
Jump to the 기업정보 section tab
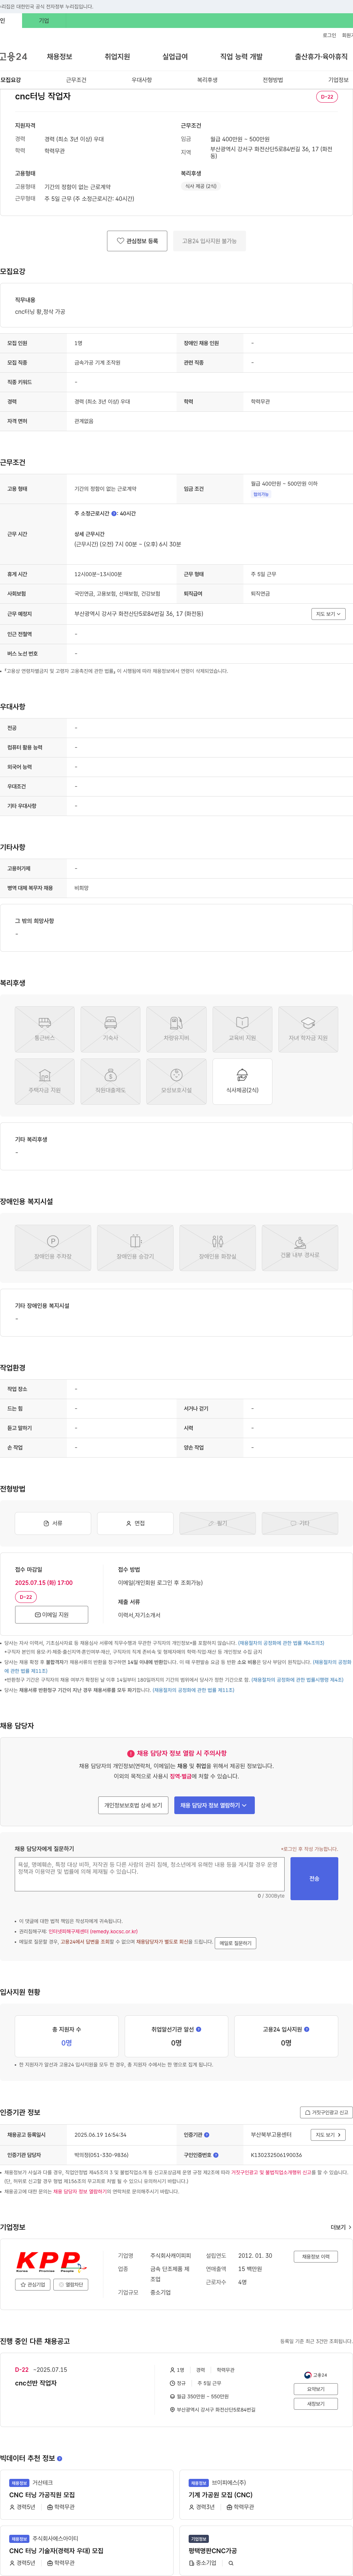tap(338, 80)
